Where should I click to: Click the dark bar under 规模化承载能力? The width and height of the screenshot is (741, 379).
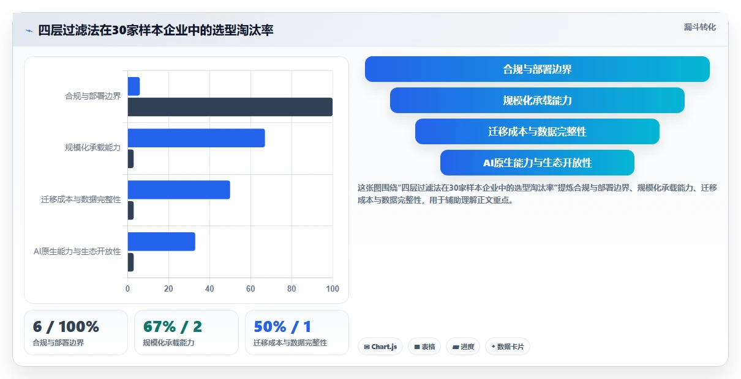pos(130,159)
